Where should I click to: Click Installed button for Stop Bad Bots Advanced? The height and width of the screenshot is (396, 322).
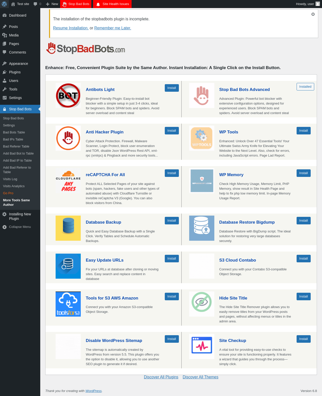click(305, 87)
